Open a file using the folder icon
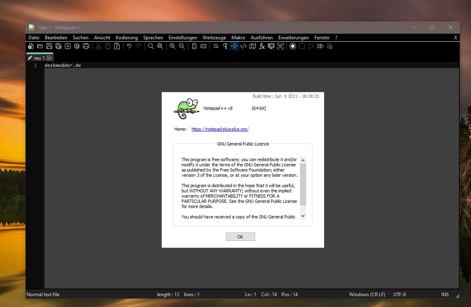The width and height of the screenshot is (471, 307). click(x=40, y=46)
